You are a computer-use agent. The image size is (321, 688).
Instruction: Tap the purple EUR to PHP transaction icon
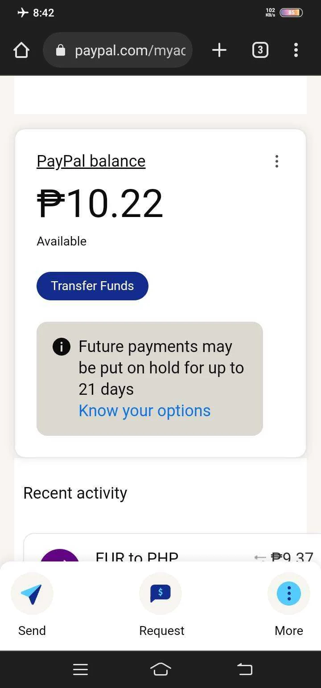pyautogui.click(x=60, y=556)
